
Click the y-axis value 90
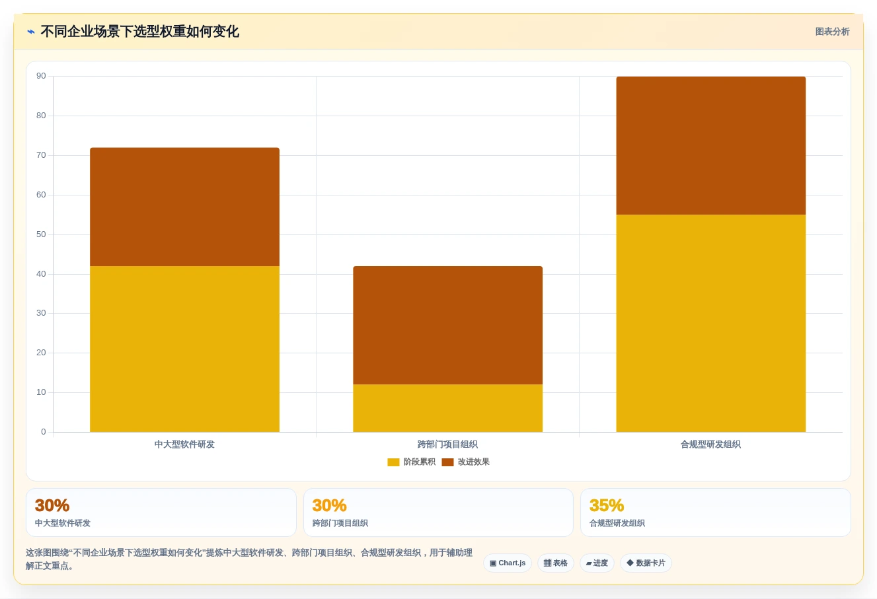pos(41,76)
